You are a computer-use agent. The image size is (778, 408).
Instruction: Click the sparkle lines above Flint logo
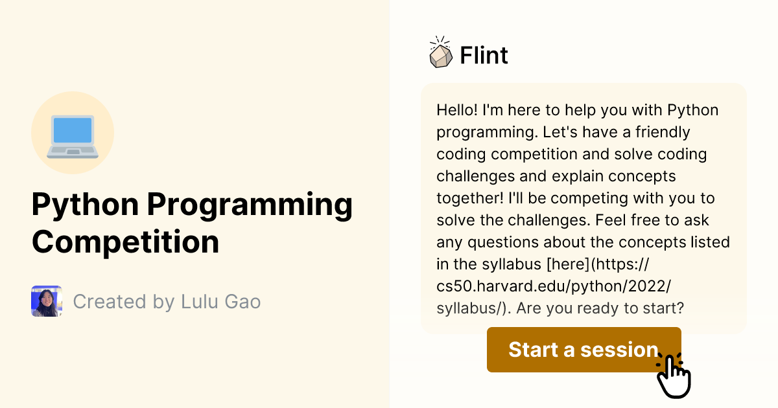pyautogui.click(x=438, y=41)
